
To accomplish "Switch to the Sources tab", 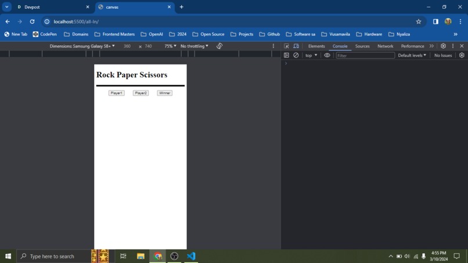I will [362, 46].
